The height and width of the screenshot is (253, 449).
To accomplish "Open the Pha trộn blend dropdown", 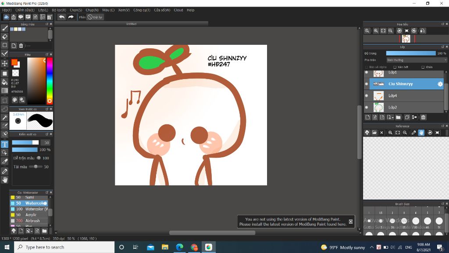I will 417,60.
